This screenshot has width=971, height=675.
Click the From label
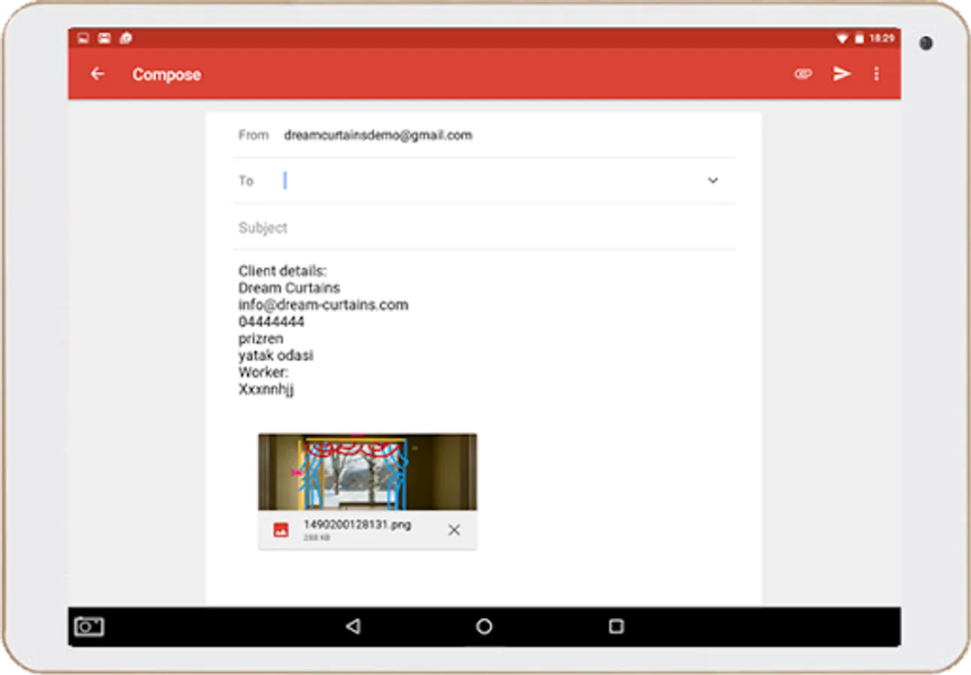(254, 135)
